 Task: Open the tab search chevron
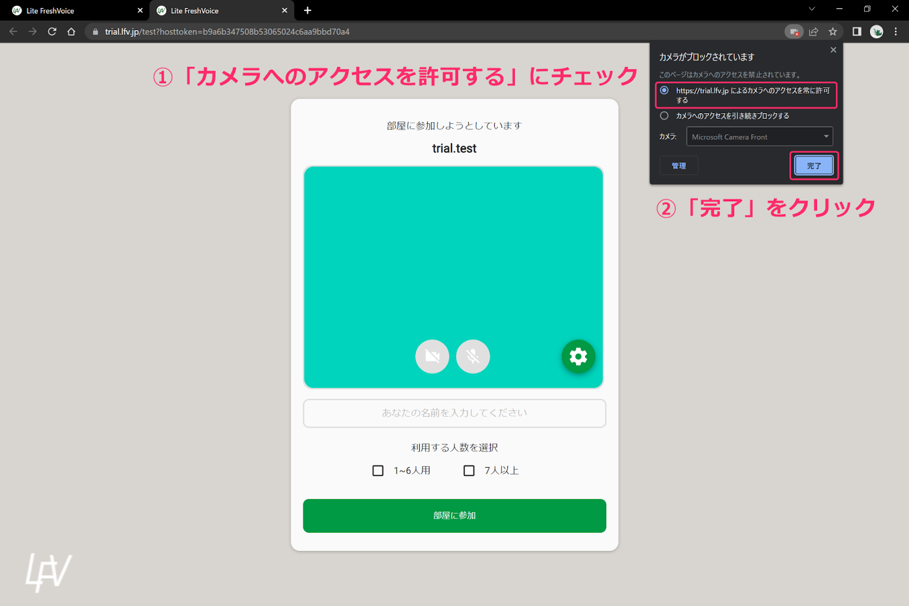click(812, 9)
